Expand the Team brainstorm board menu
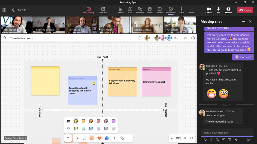 pos(22,38)
